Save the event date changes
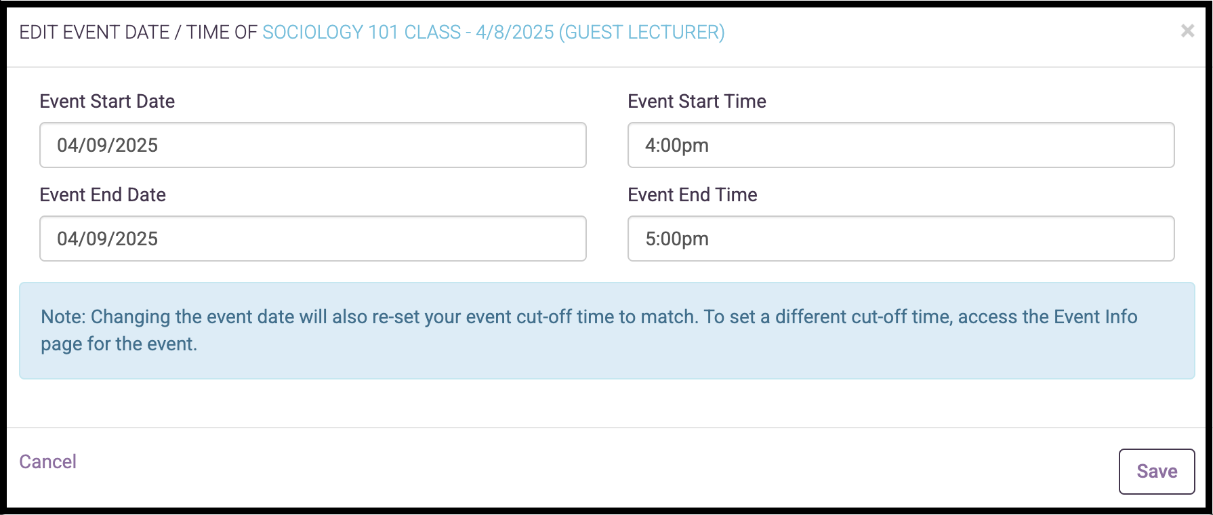This screenshot has width=1213, height=515. pos(1157,471)
